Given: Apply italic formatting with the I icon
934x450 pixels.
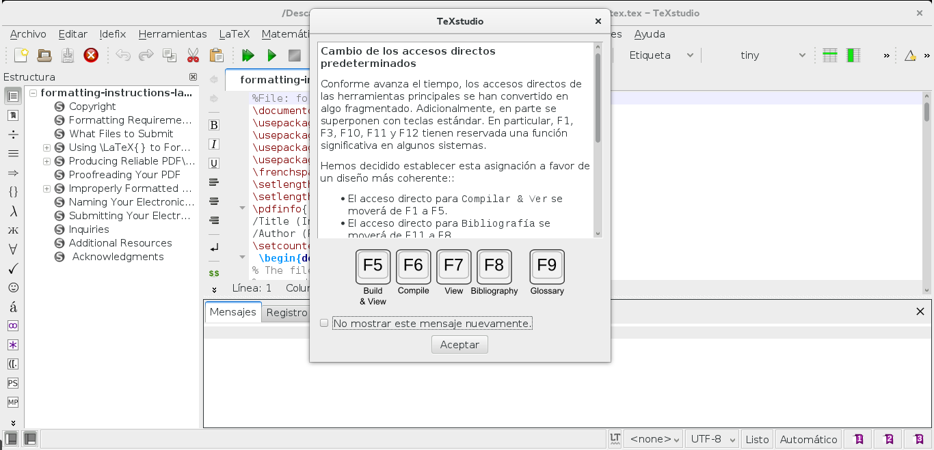Looking at the screenshot, I should [214, 144].
